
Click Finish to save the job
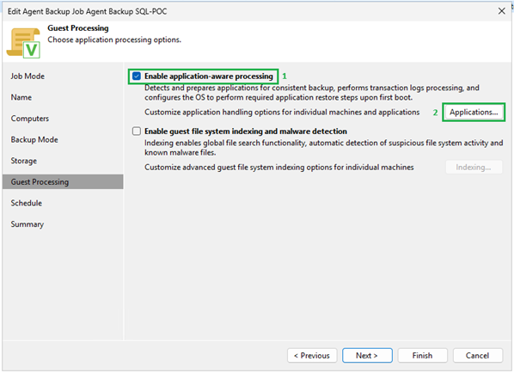[x=422, y=355]
